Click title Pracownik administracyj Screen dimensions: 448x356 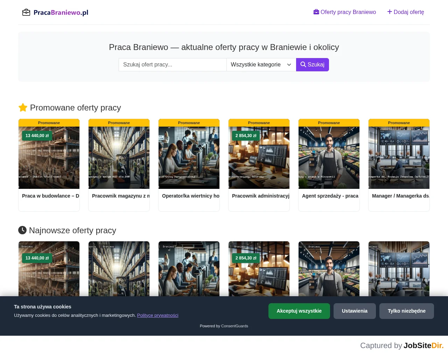tap(261, 196)
